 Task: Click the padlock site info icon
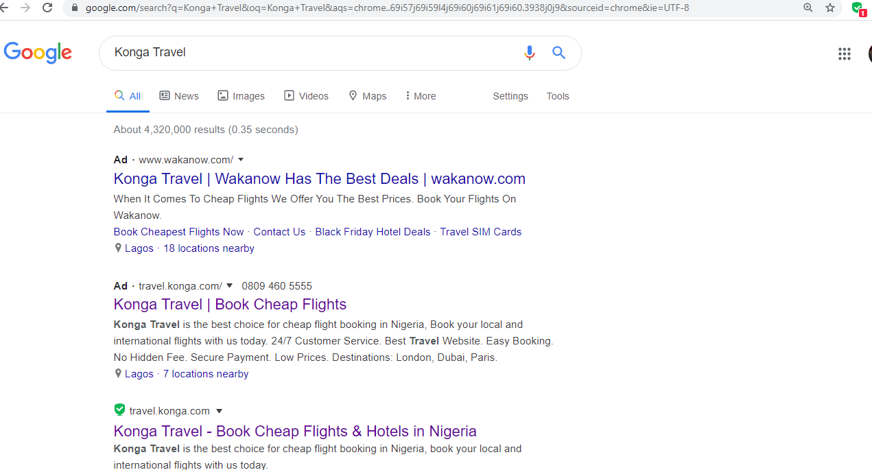point(75,8)
